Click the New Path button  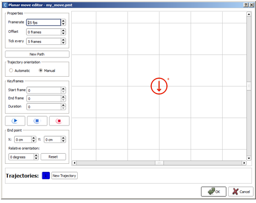pos(37,54)
